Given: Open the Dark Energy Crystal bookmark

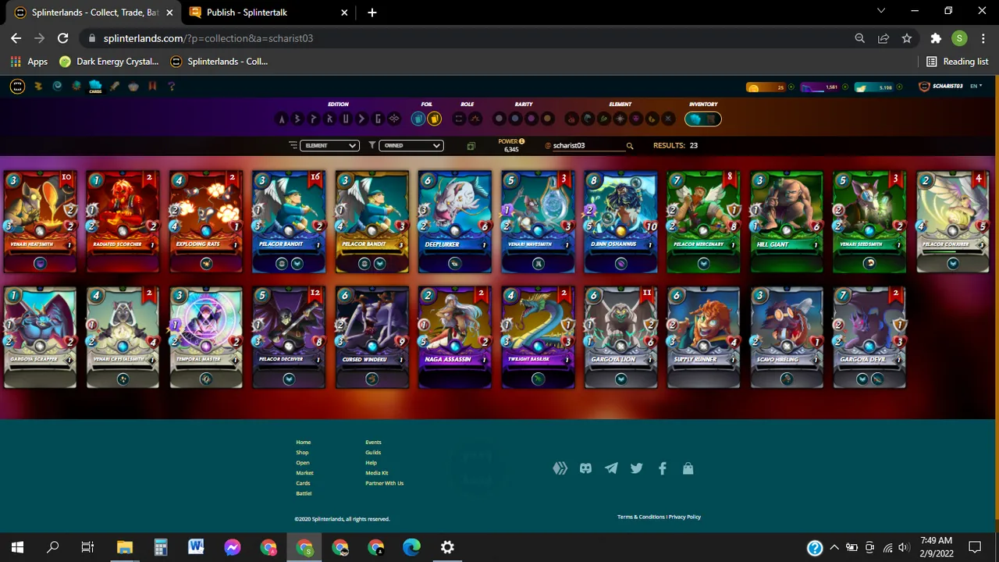Looking at the screenshot, I should click(x=108, y=61).
